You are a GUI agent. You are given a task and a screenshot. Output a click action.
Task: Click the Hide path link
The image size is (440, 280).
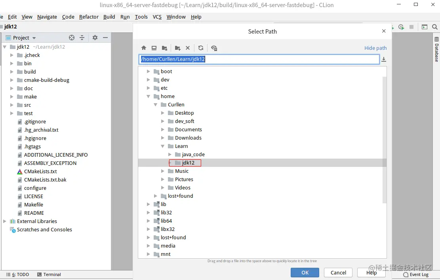pyautogui.click(x=375, y=48)
